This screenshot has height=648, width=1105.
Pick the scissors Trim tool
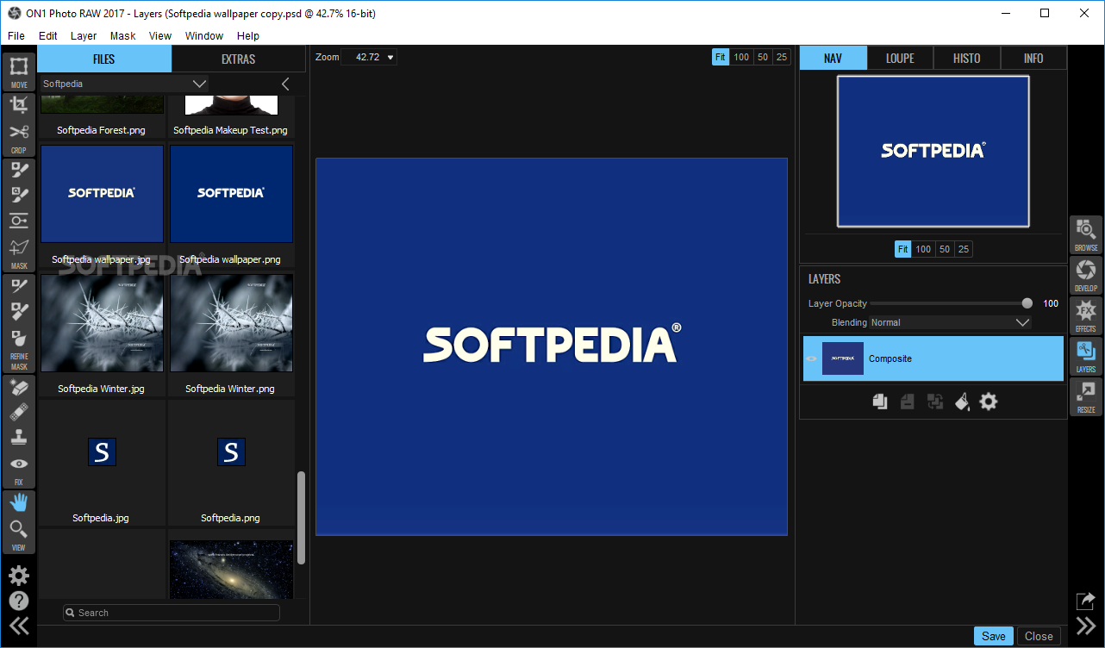tap(19, 132)
